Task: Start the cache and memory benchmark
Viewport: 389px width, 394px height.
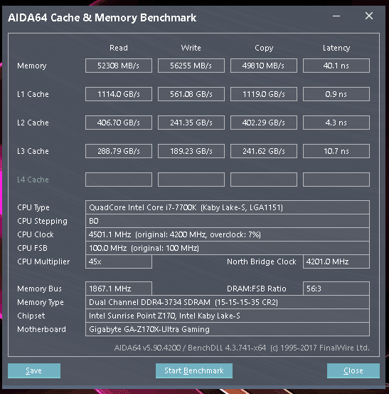Action: [x=194, y=370]
